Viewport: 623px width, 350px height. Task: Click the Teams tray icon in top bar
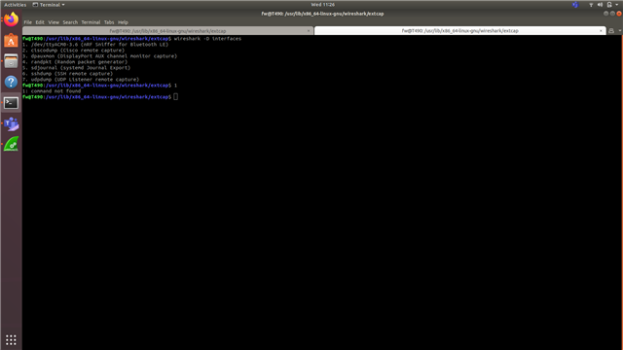[x=575, y=5]
